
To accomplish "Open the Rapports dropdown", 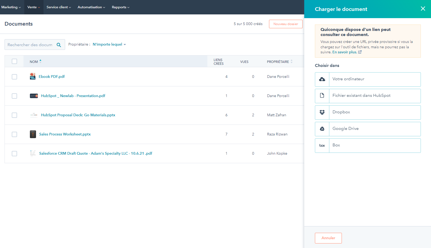I will point(120,7).
